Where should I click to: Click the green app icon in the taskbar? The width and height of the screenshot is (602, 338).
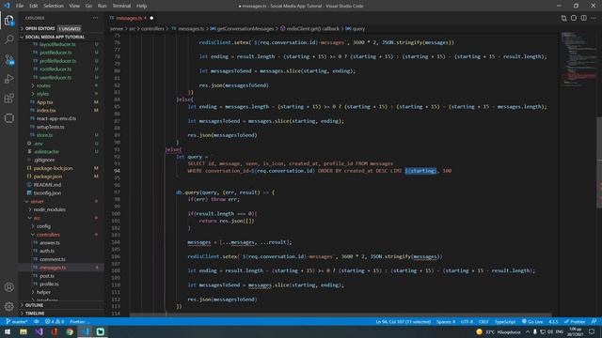[x=101, y=331]
